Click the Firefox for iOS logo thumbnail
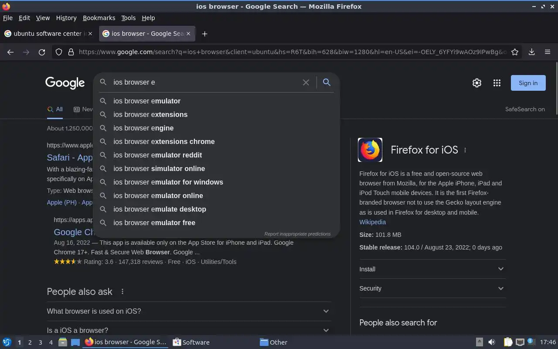This screenshot has width=558, height=349. click(370, 150)
